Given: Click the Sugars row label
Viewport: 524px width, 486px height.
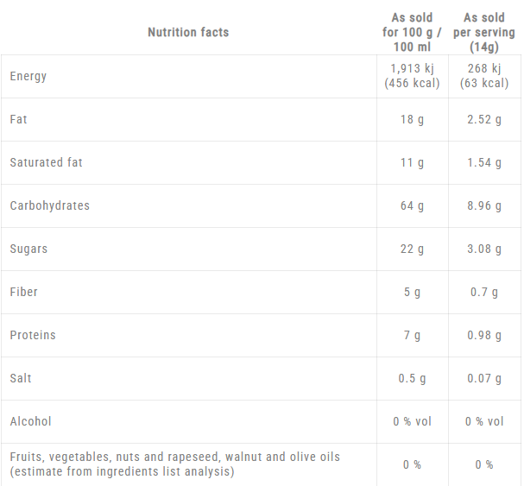Looking at the screenshot, I should pos(28,249).
